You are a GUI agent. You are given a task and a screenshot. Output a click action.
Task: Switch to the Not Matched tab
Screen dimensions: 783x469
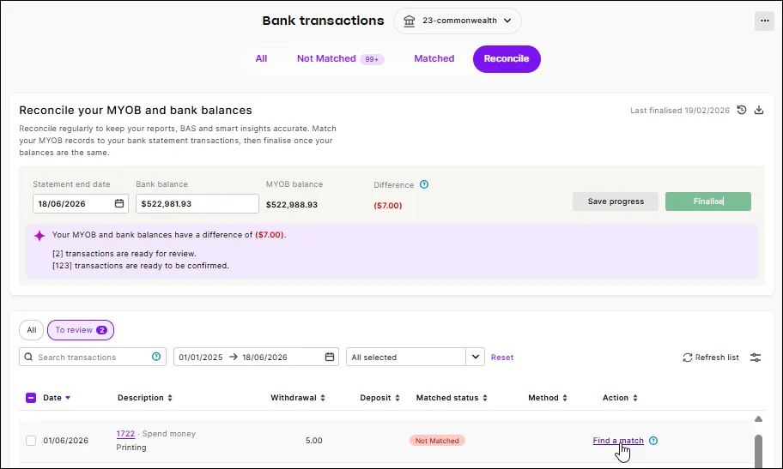340,58
